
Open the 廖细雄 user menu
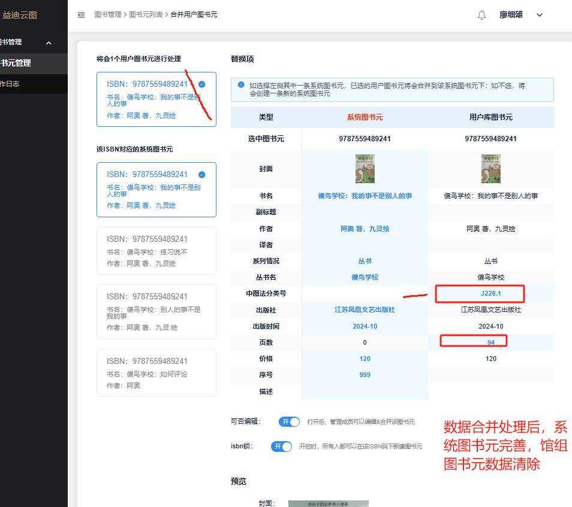(x=511, y=15)
